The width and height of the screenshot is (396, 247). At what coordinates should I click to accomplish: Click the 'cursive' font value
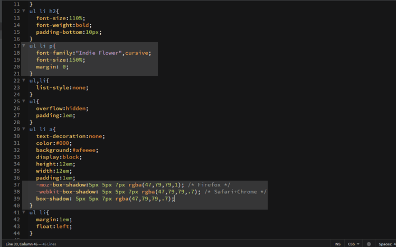pyautogui.click(x=137, y=53)
